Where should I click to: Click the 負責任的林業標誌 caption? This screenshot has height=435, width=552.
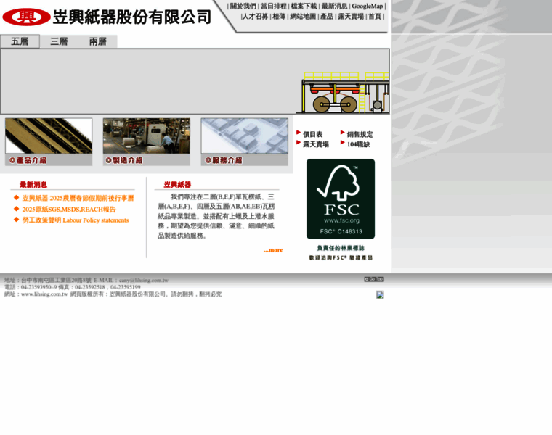(341, 248)
